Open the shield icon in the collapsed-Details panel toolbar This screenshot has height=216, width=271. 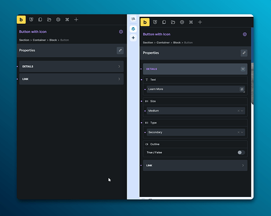point(31,20)
